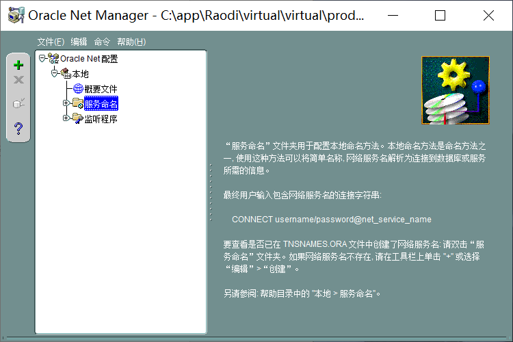Click the Oracle Net 配置 root node icon
This screenshot has height=342, width=513.
click(x=53, y=58)
